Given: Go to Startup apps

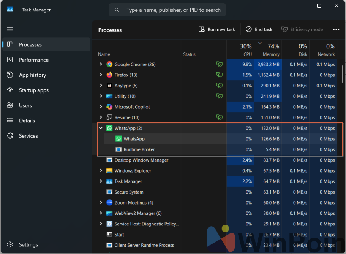Looking at the screenshot, I should (x=46, y=90).
